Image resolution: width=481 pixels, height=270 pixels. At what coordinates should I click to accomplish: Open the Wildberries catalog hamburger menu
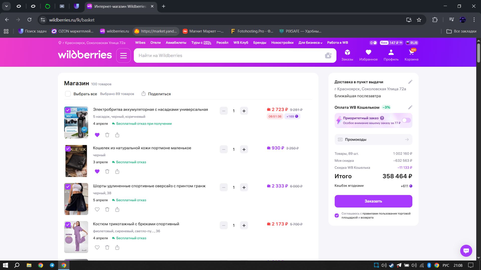pyautogui.click(x=123, y=55)
